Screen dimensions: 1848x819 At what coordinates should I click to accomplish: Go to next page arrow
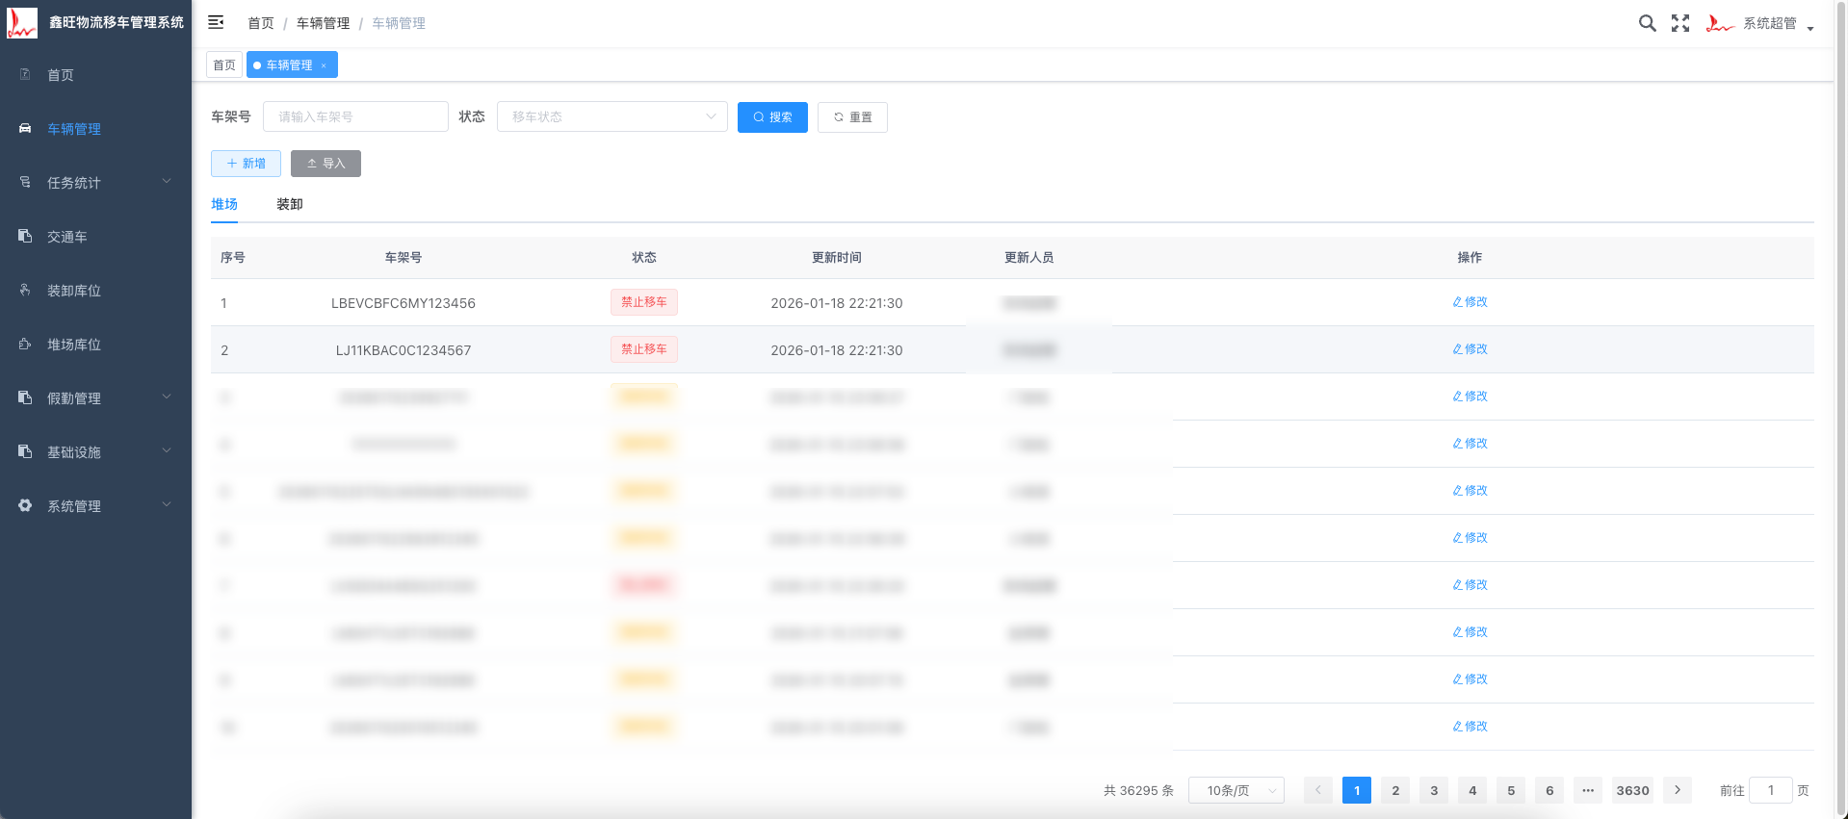pyautogui.click(x=1678, y=790)
